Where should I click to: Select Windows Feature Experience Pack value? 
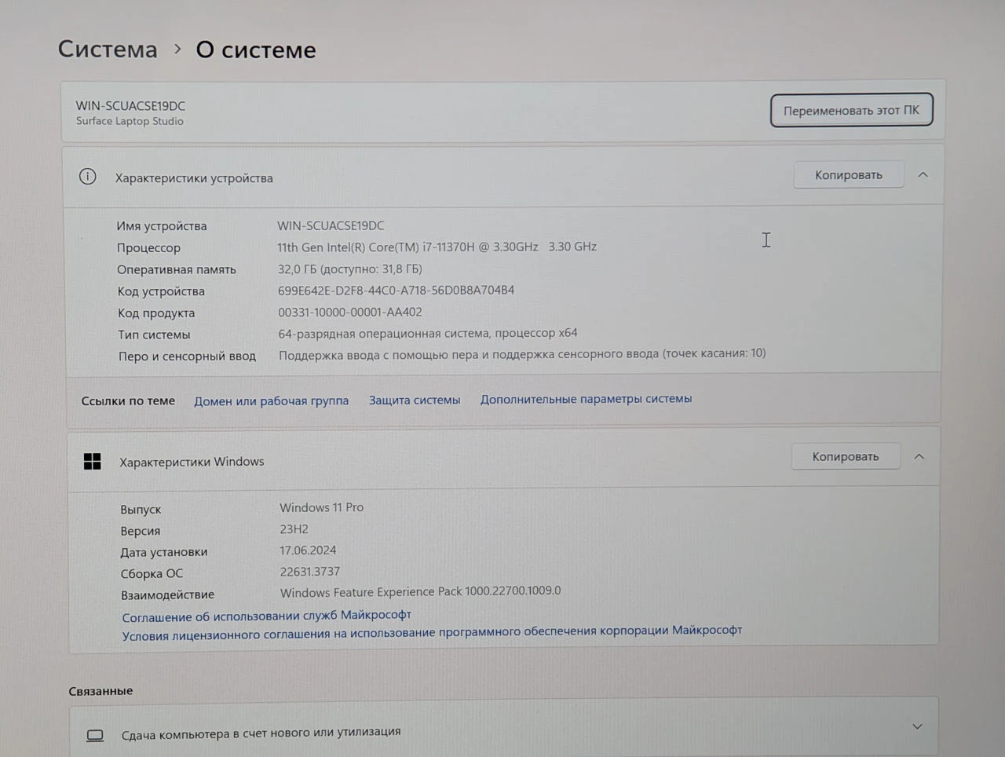[421, 591]
